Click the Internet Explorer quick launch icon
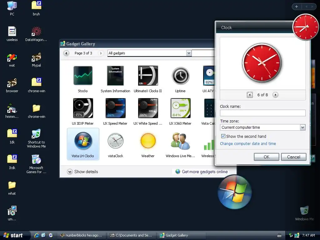The width and height of the screenshot is (320, 240). point(37,235)
